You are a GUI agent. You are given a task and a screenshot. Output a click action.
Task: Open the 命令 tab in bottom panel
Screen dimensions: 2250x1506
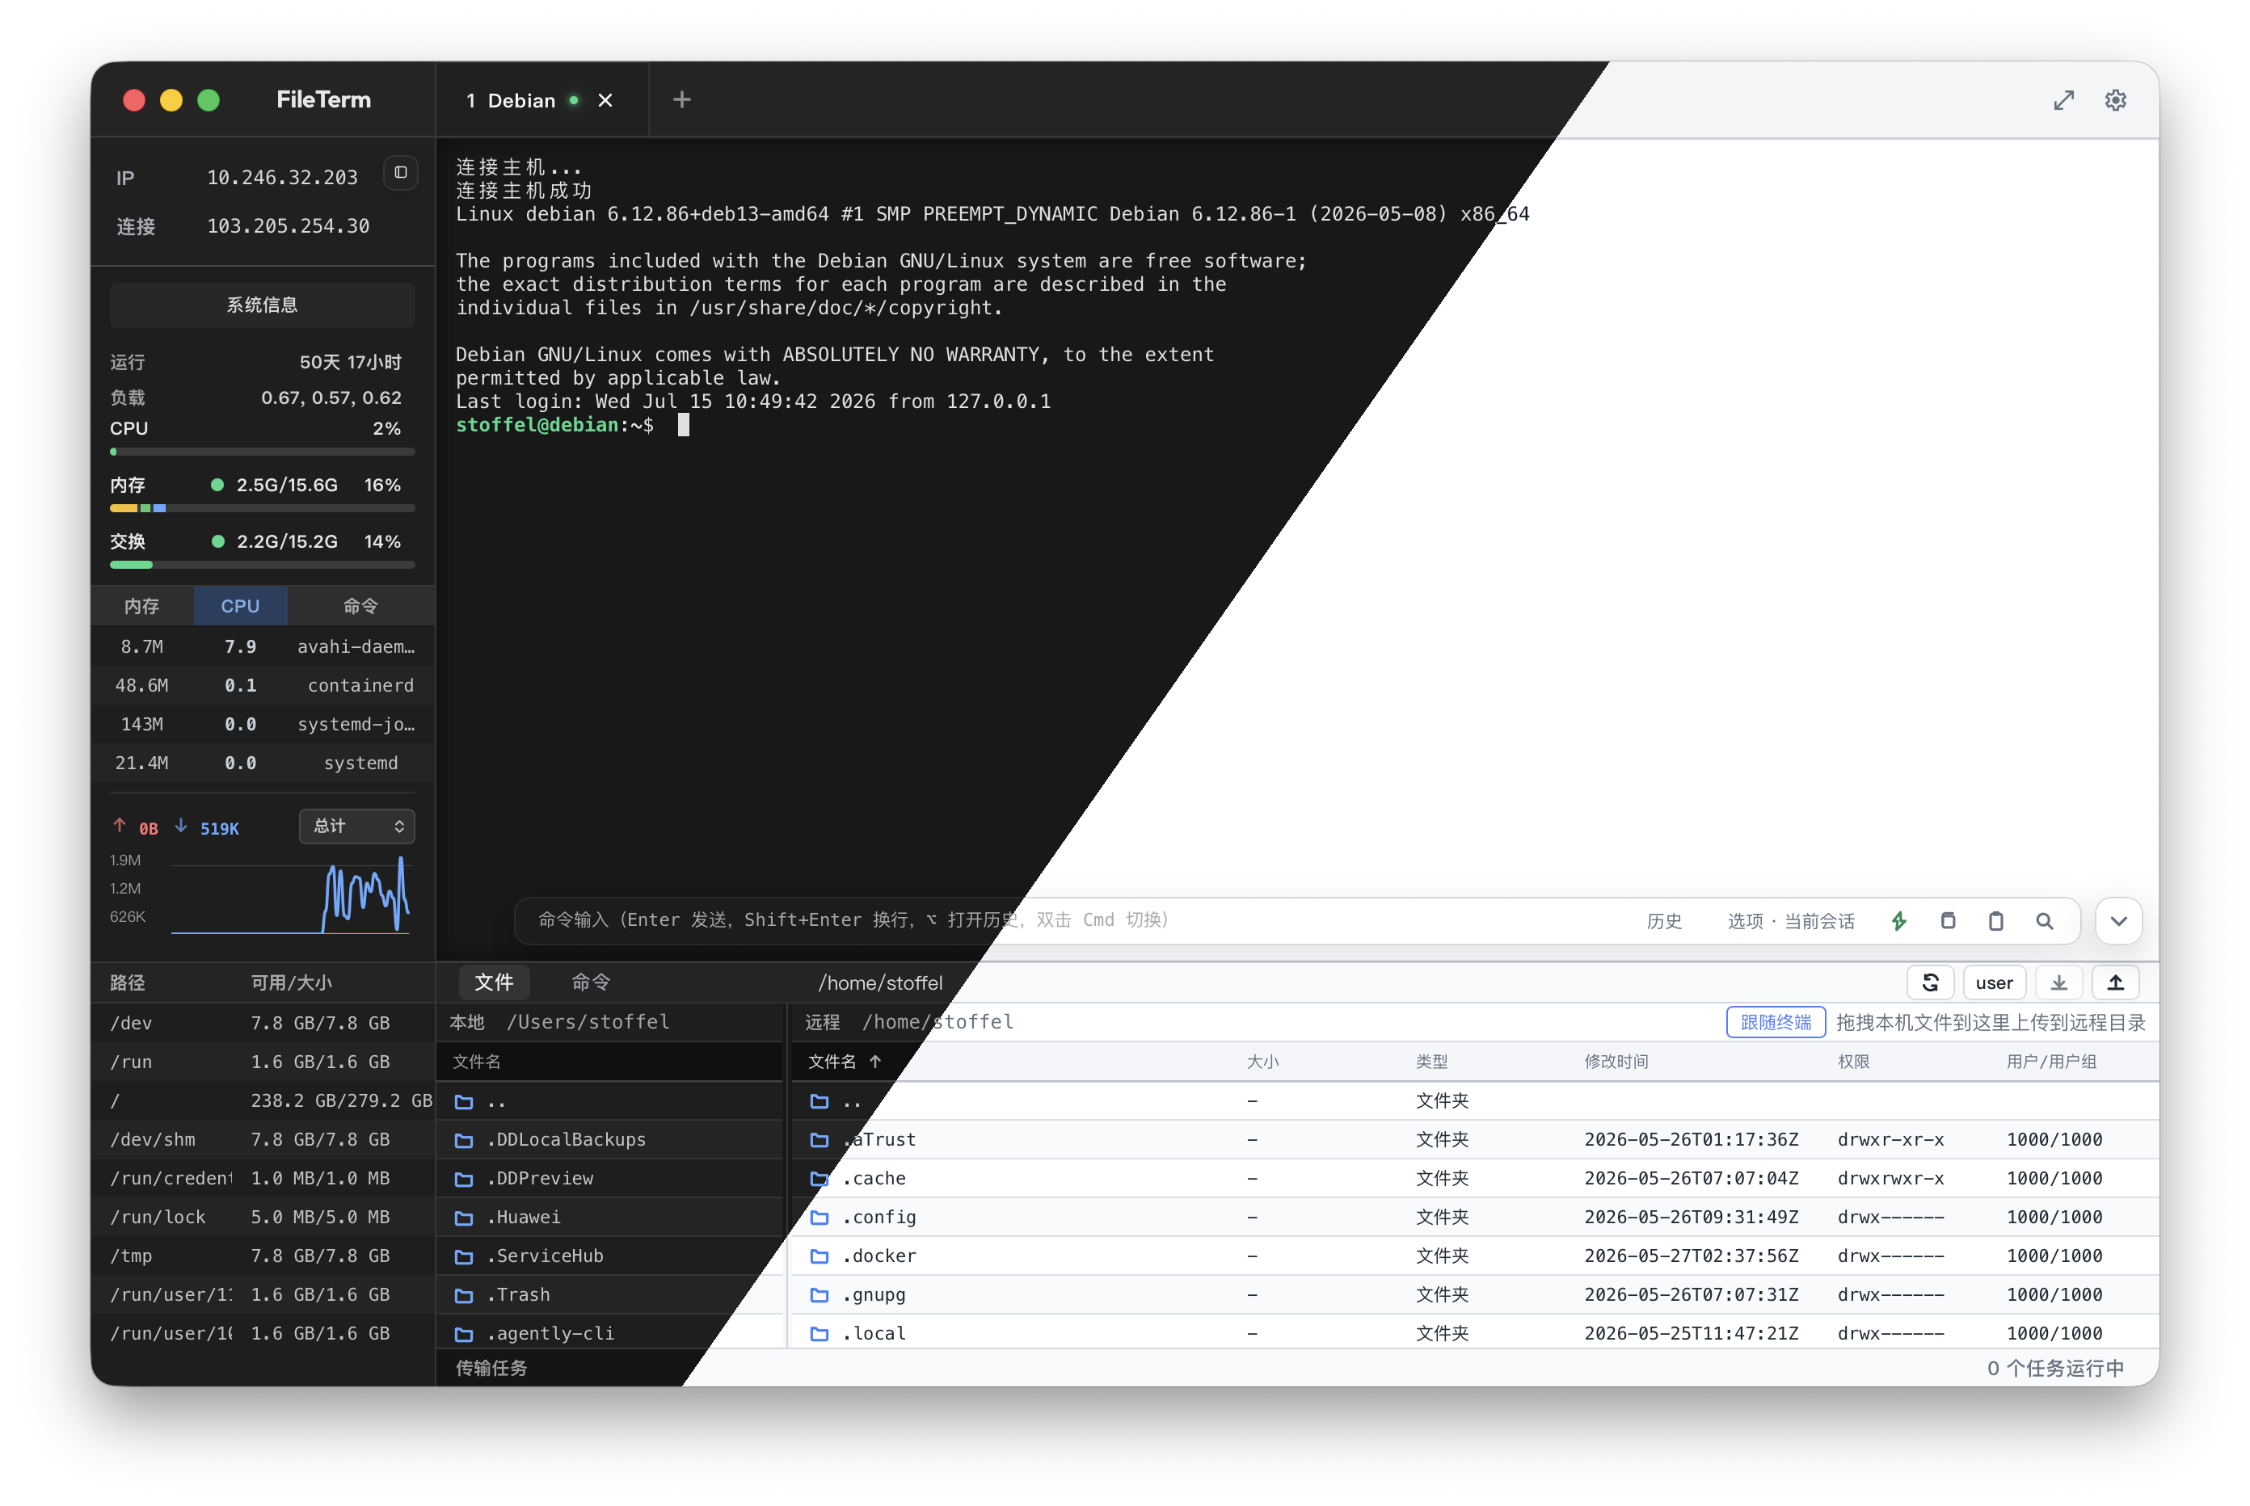click(591, 982)
